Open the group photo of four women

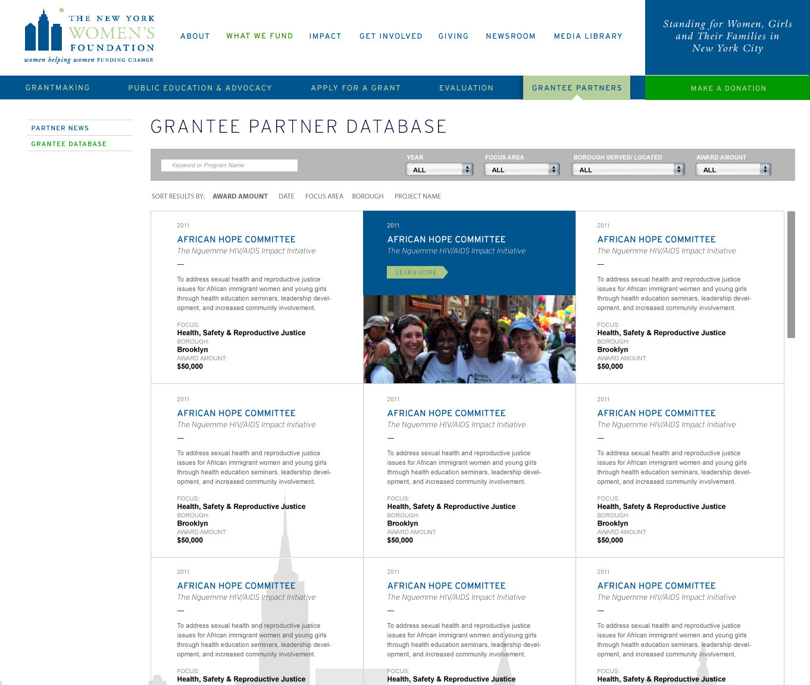click(470, 339)
